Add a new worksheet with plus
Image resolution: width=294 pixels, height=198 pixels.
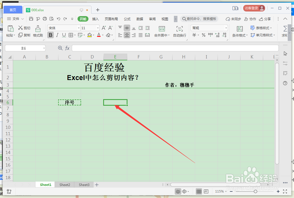click(x=97, y=185)
